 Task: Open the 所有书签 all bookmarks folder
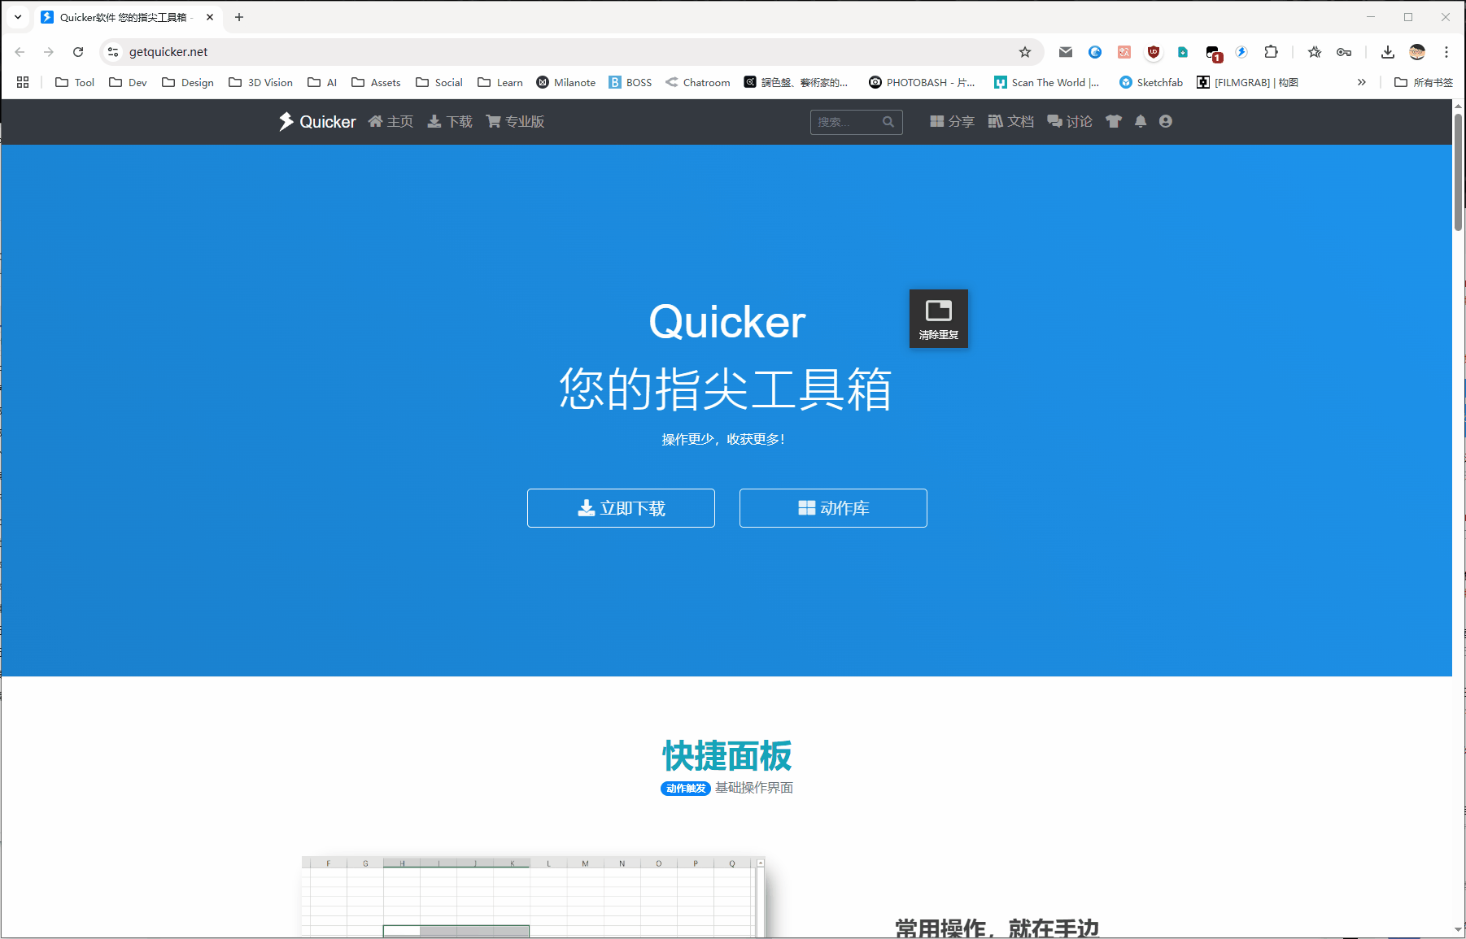point(1424,82)
